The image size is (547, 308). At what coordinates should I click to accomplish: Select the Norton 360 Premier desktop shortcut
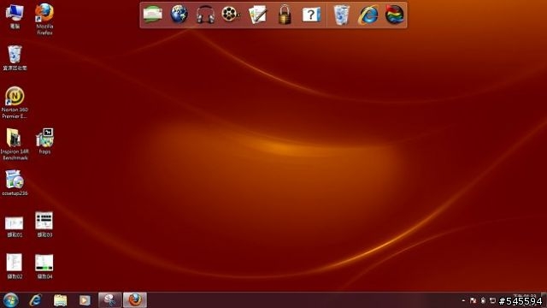click(15, 103)
